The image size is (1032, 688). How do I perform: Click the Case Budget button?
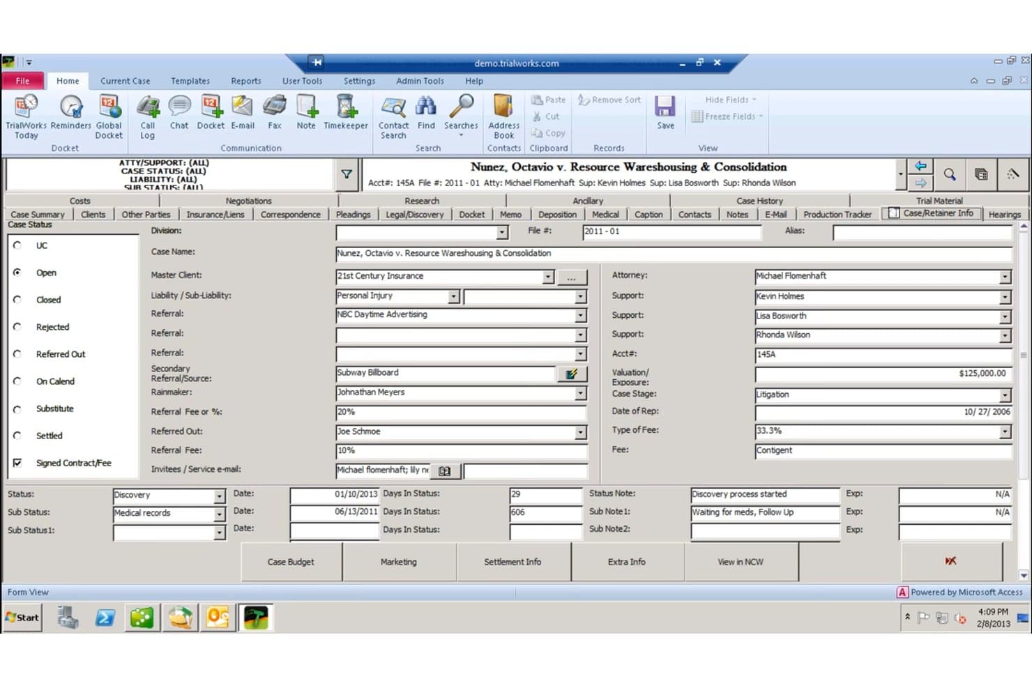click(291, 562)
